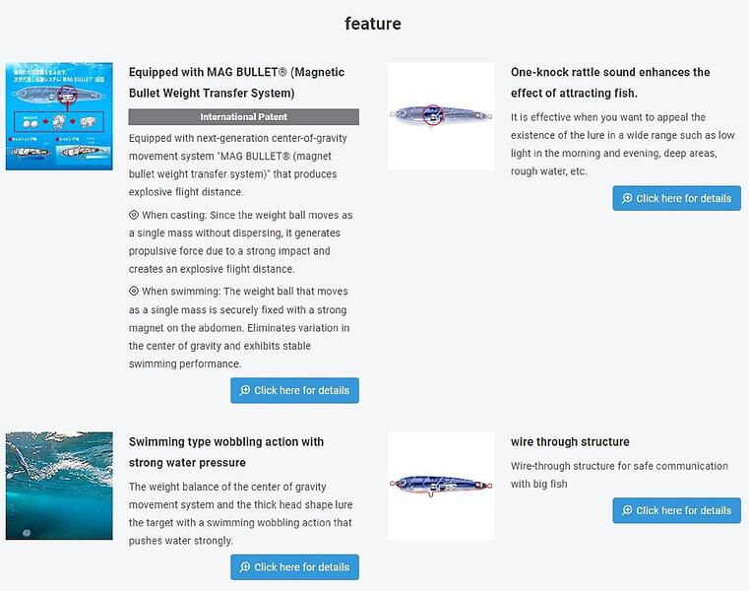This screenshot has width=749, height=591.
Task: Open details for MAG BULLET weight transfer system
Action: 295,391
